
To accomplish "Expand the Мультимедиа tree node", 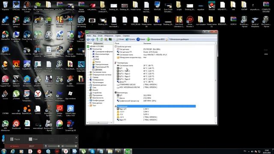I will coord(88,83).
